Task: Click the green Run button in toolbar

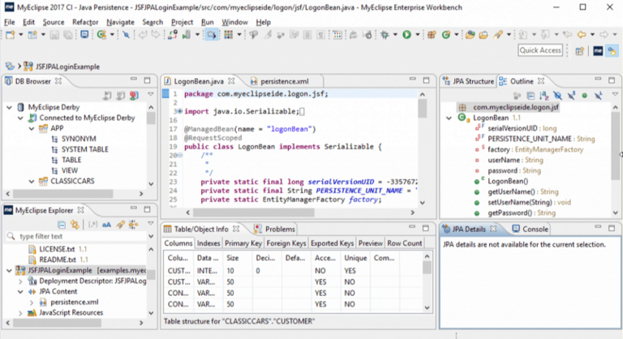Action: click(406, 35)
